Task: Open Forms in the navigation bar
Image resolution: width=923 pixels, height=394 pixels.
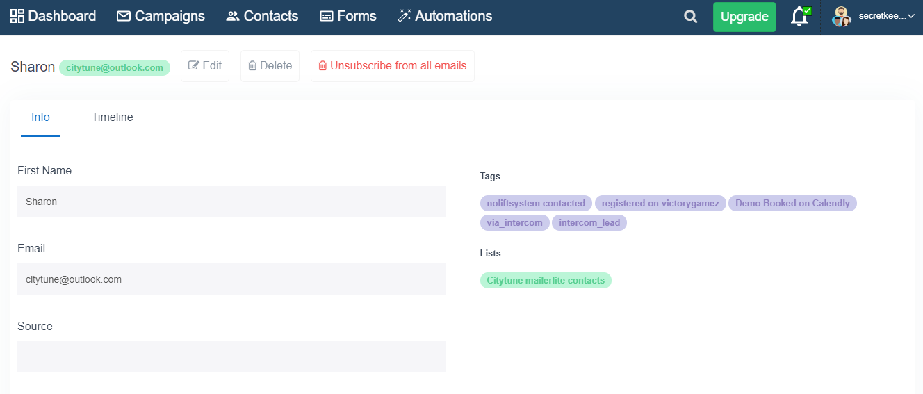Action: (x=348, y=16)
